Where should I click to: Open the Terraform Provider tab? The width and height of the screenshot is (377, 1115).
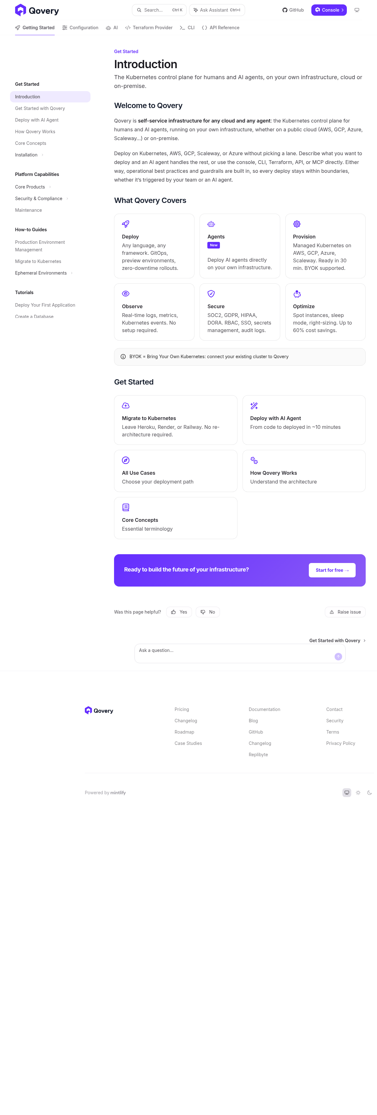click(x=149, y=28)
